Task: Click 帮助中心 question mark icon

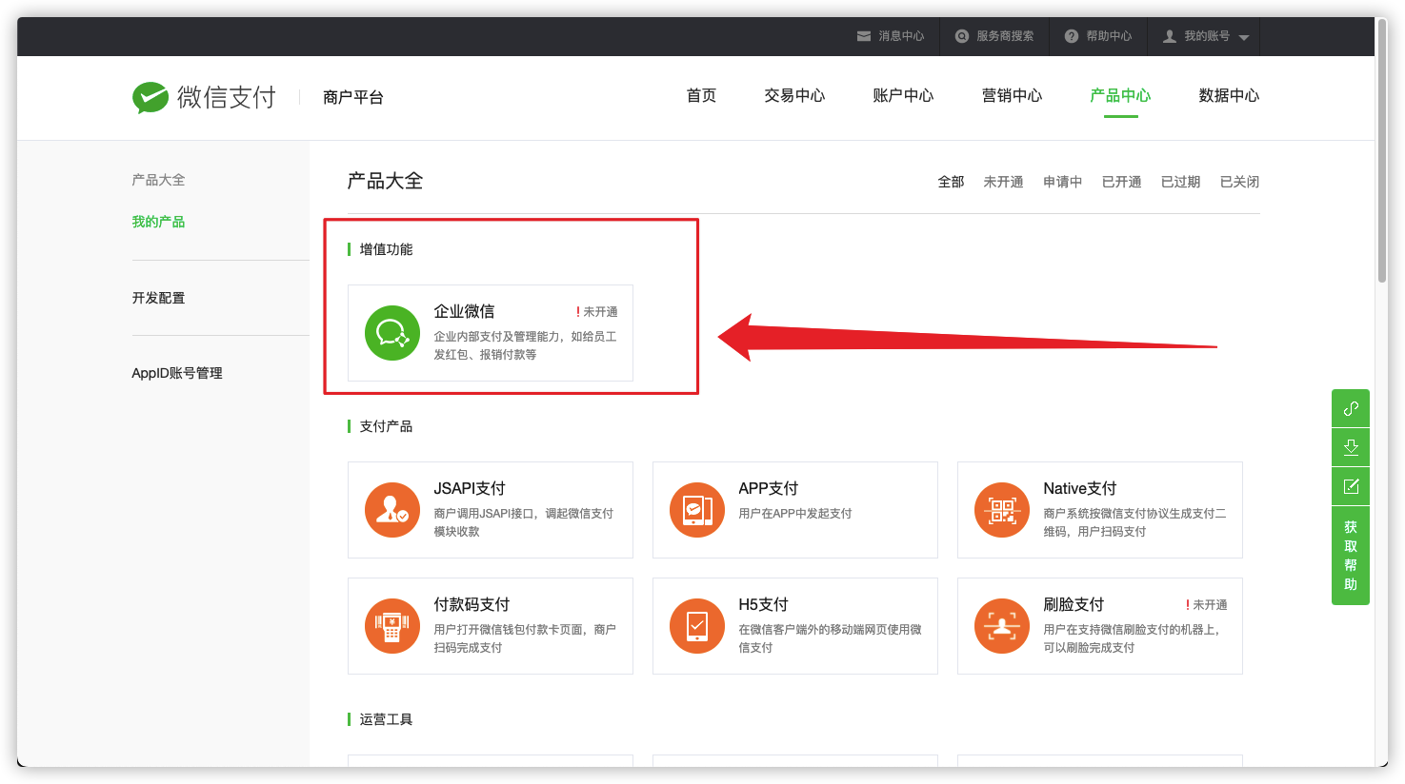Action: 1072,36
